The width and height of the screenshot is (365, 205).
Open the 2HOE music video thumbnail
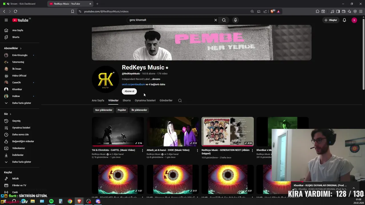tap(173, 132)
